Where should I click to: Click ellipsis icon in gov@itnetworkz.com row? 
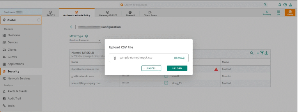(166, 76)
